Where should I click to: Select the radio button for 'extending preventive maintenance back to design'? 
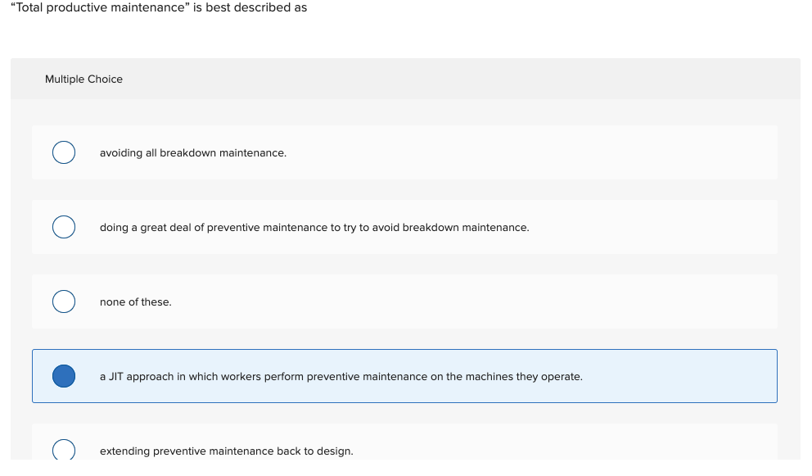click(x=64, y=450)
